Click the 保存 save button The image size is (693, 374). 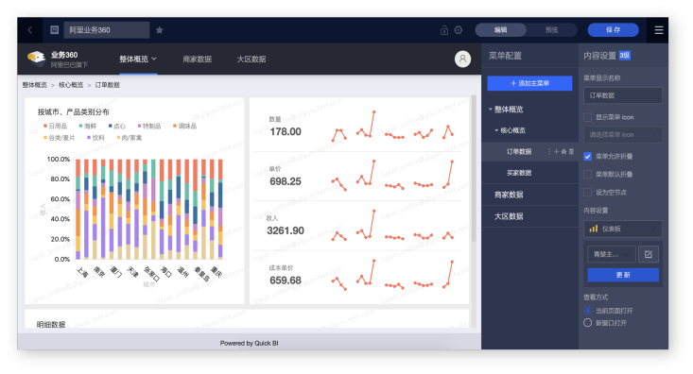[613, 30]
